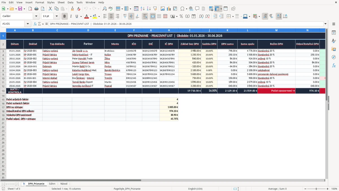Screen dimensions: 339x191
Task: Open the Font Name dropdown arrow
Action: click(x=36, y=16)
